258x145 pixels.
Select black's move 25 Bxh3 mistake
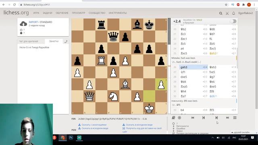pyautogui.click(x=223, y=54)
